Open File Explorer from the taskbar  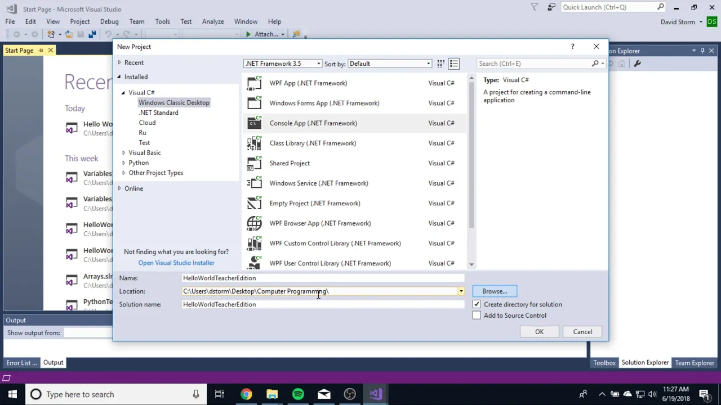point(272,394)
